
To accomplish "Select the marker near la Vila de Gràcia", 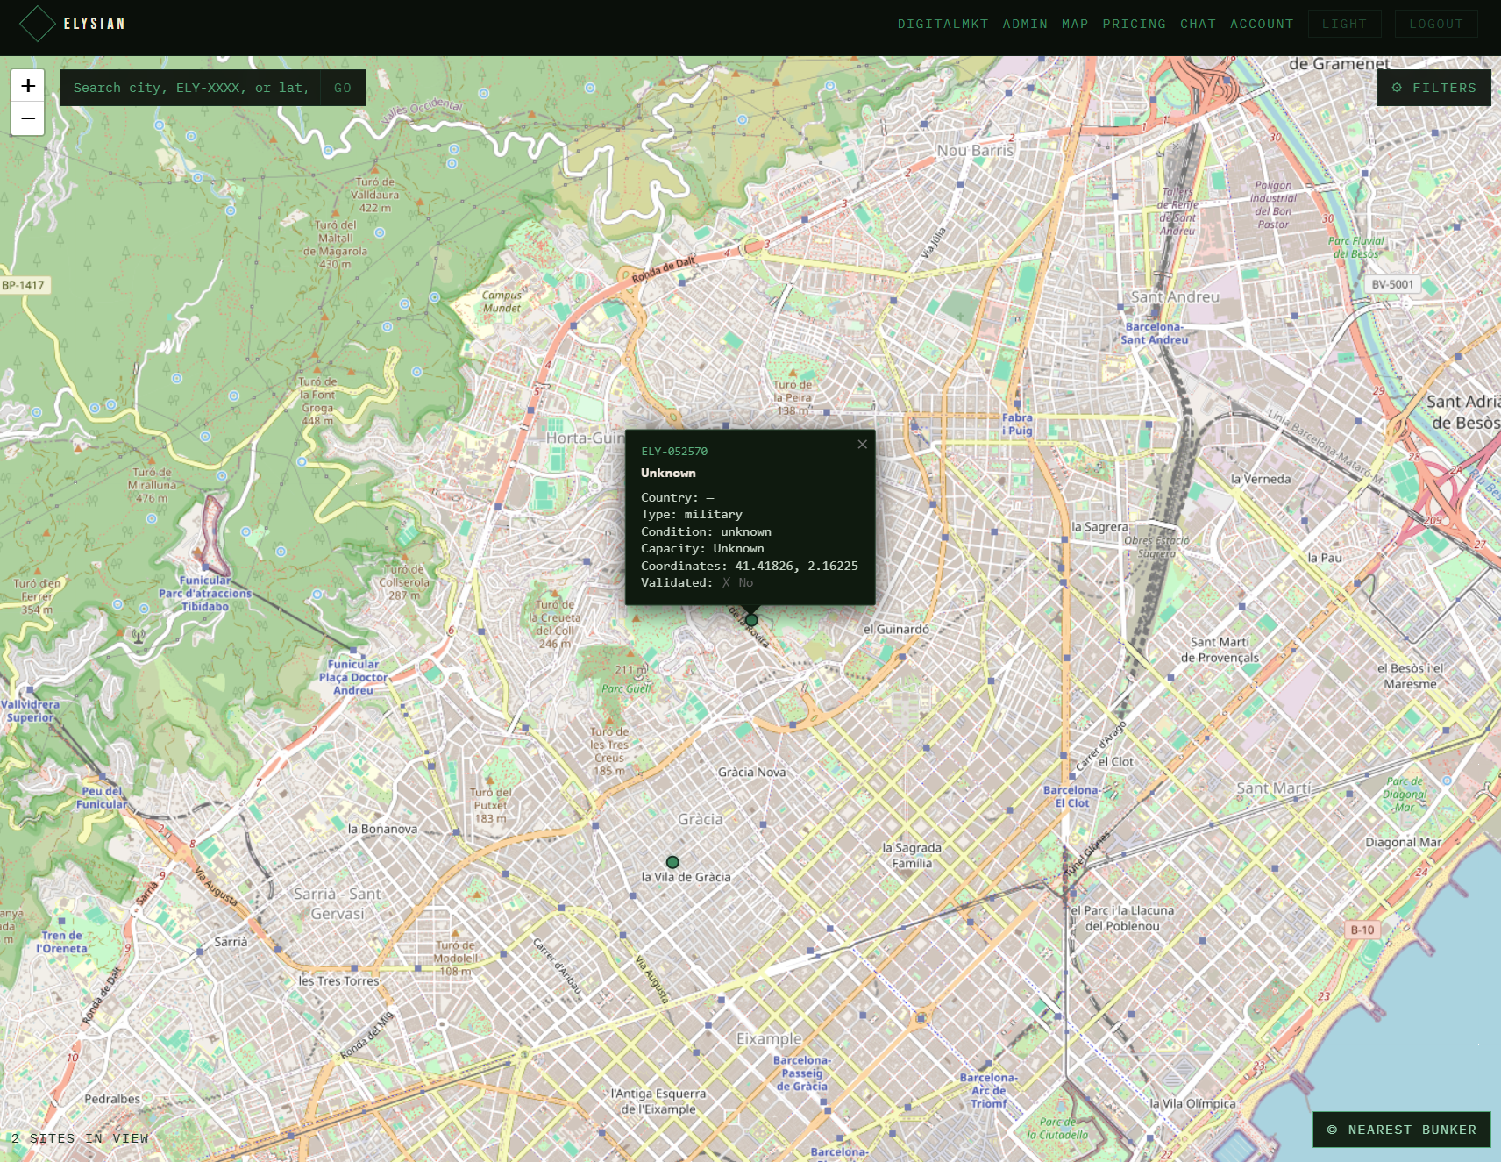I will tap(672, 862).
